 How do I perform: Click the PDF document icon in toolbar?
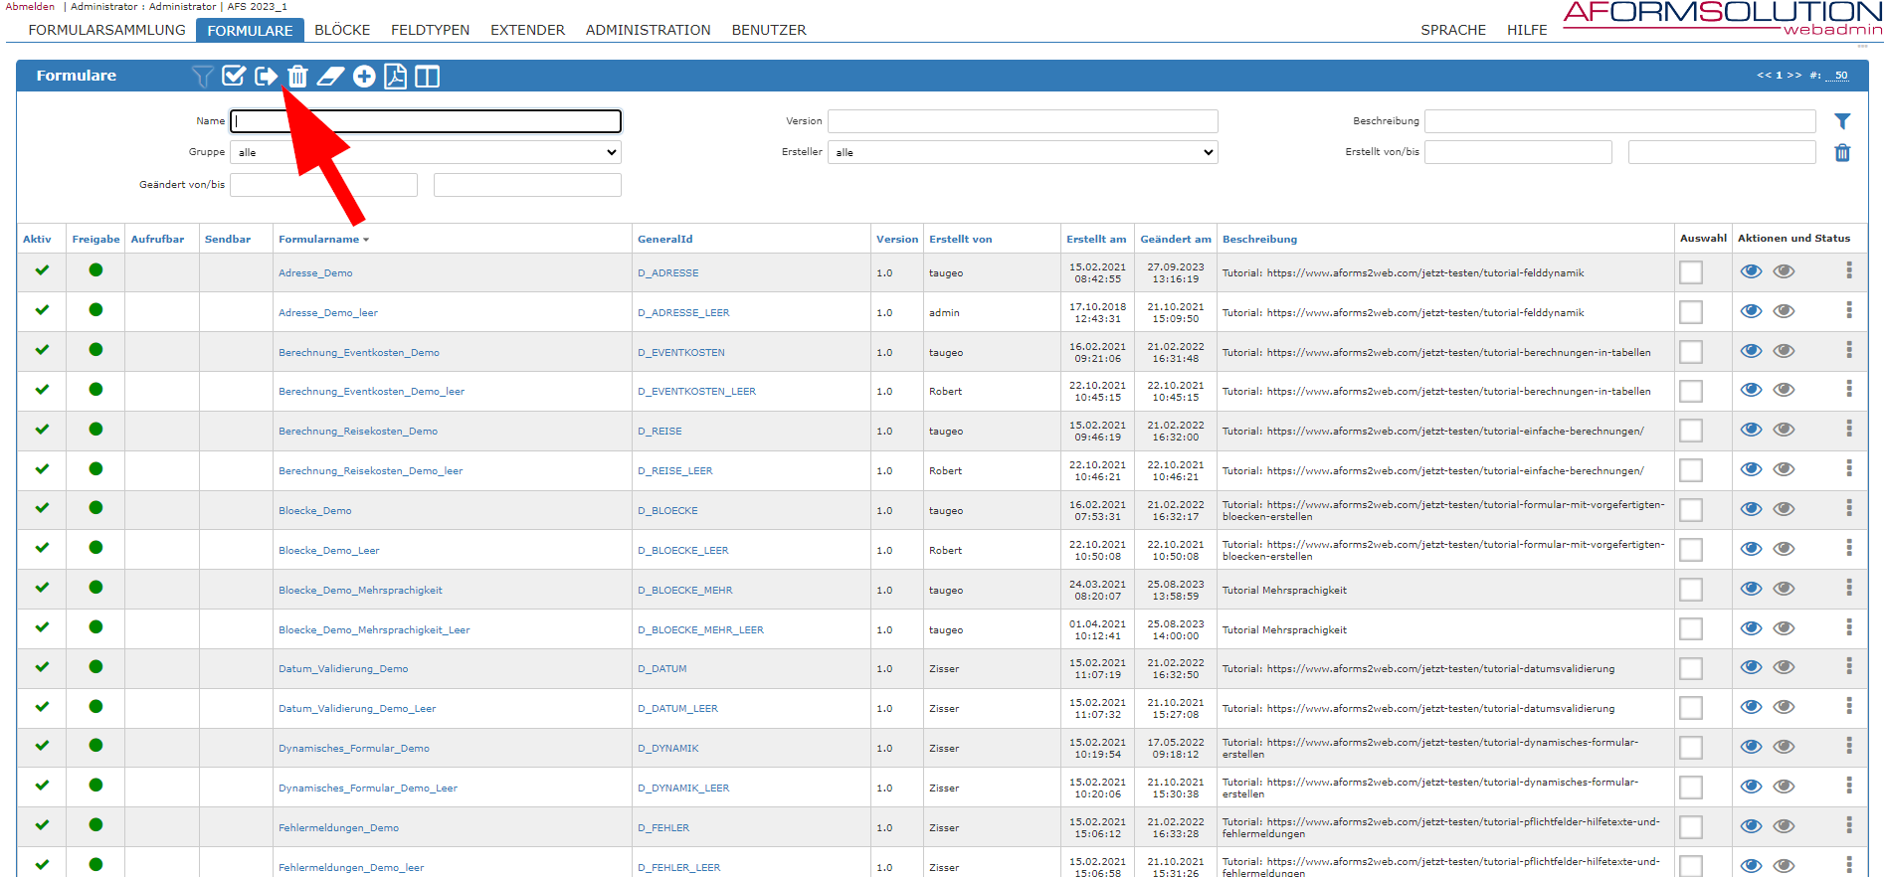395,77
